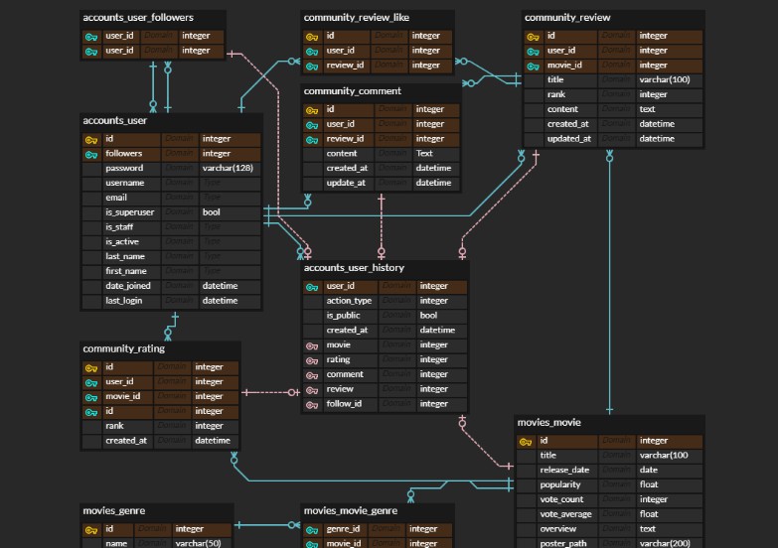
Task: Click the follow_id key icon in accounts_user_history
Action: click(312, 404)
